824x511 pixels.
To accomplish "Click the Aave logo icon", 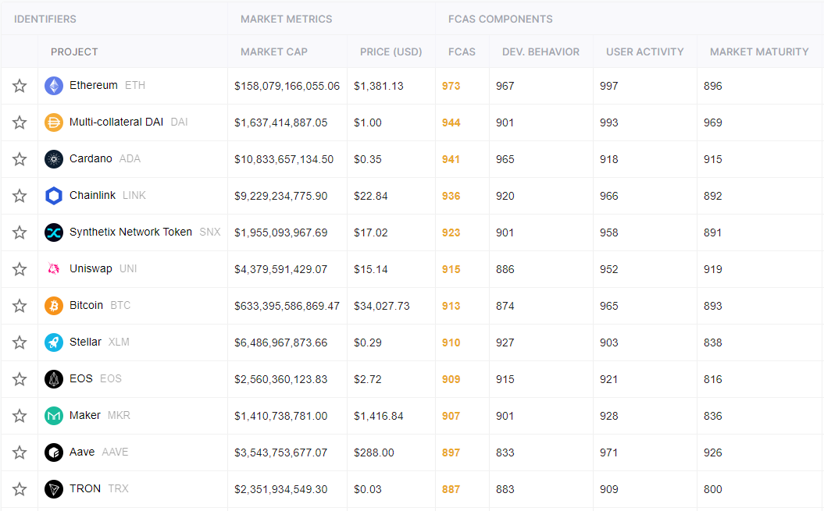I will pyautogui.click(x=54, y=452).
